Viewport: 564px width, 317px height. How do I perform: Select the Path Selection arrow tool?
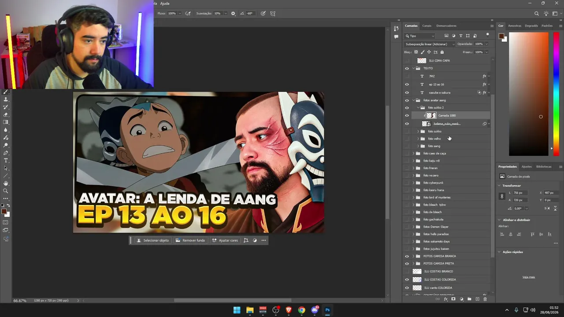point(6,168)
